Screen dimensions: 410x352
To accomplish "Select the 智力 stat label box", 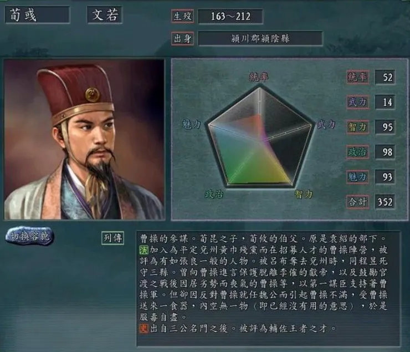I will pos(358,127).
